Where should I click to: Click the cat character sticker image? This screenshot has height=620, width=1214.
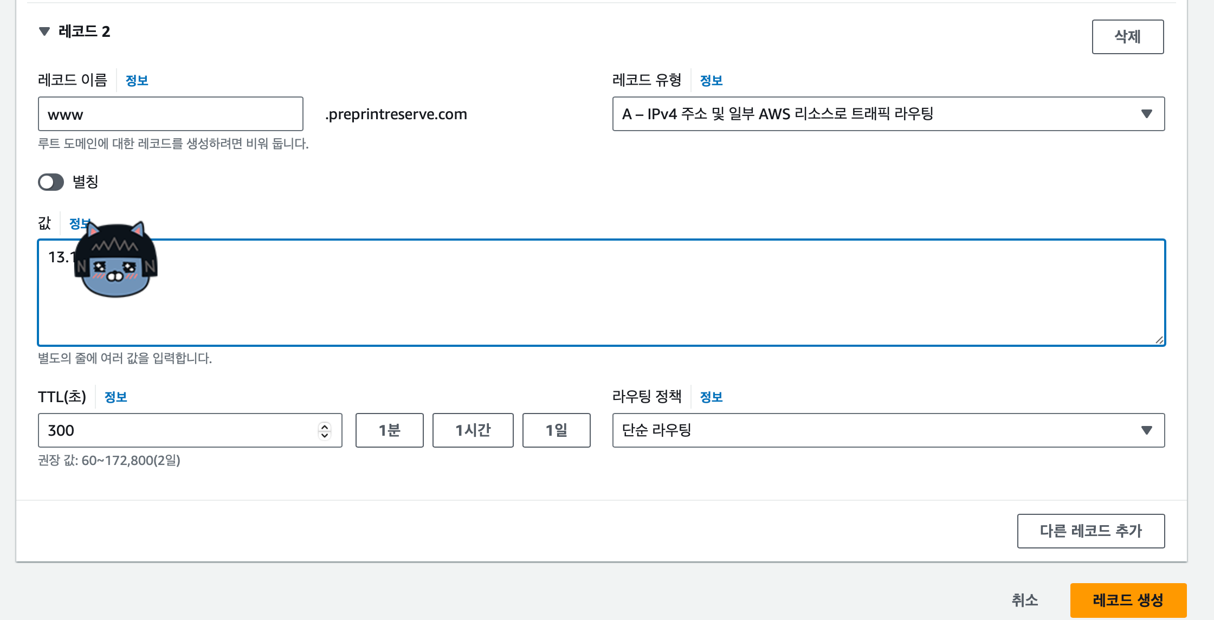[x=116, y=260]
